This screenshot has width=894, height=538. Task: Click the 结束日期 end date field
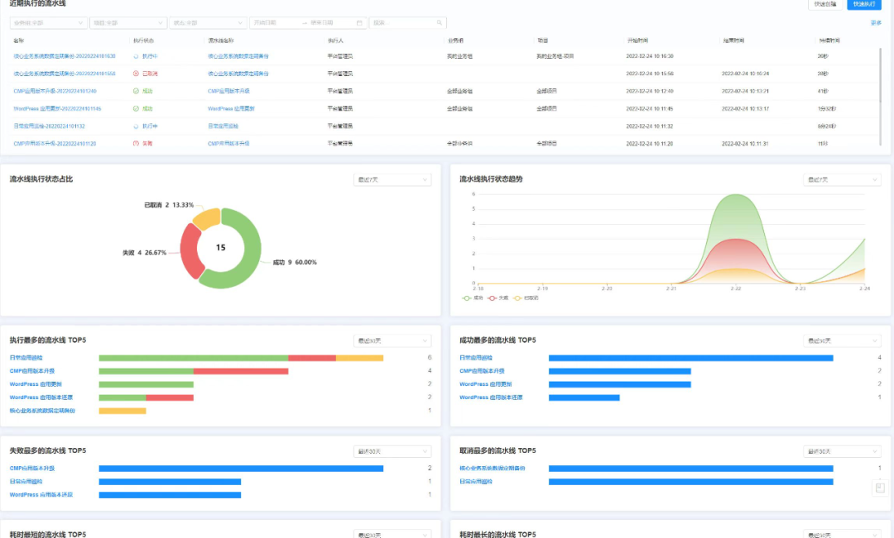click(x=330, y=23)
